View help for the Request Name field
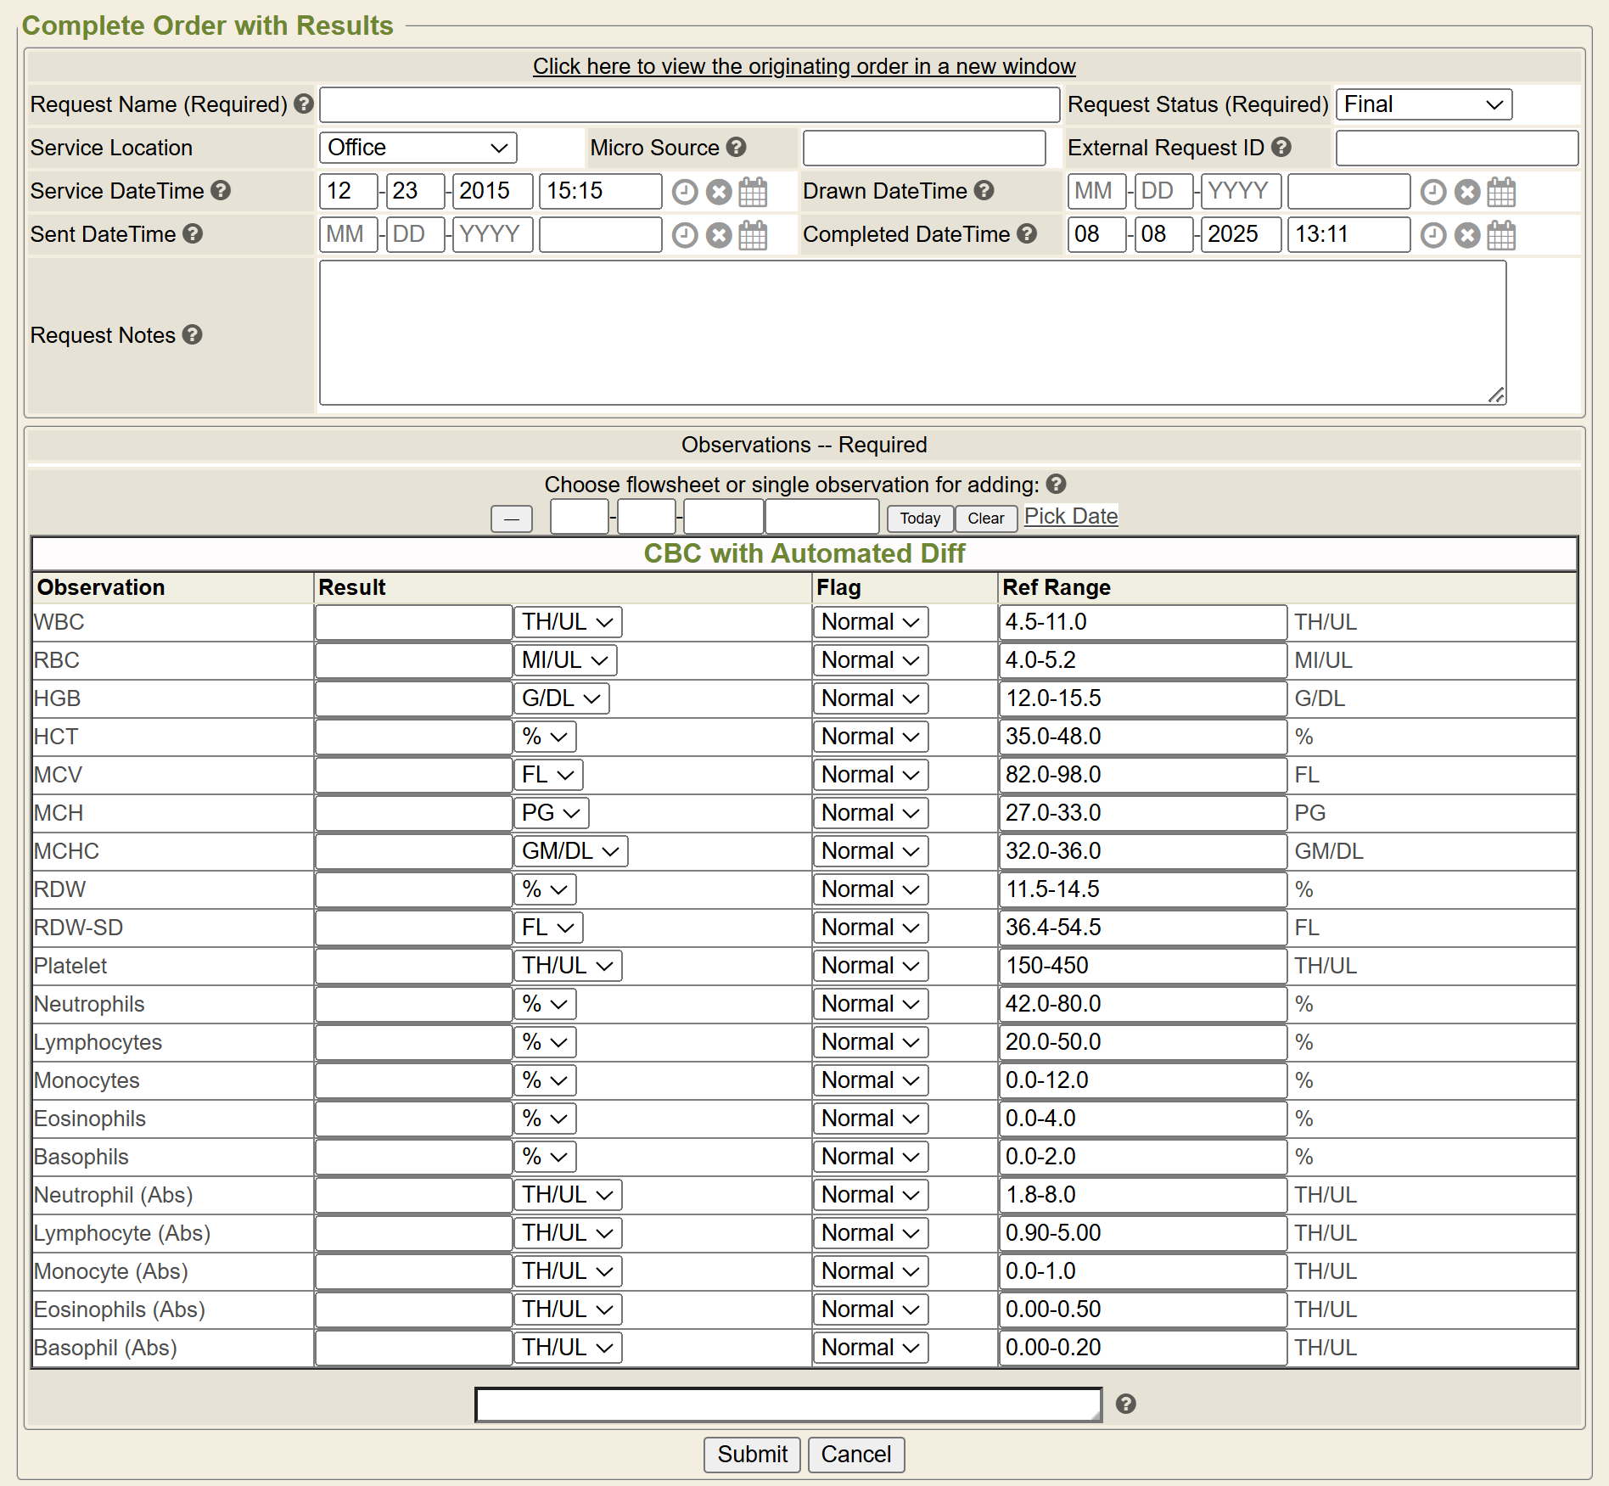This screenshot has width=1609, height=1486. click(x=303, y=104)
